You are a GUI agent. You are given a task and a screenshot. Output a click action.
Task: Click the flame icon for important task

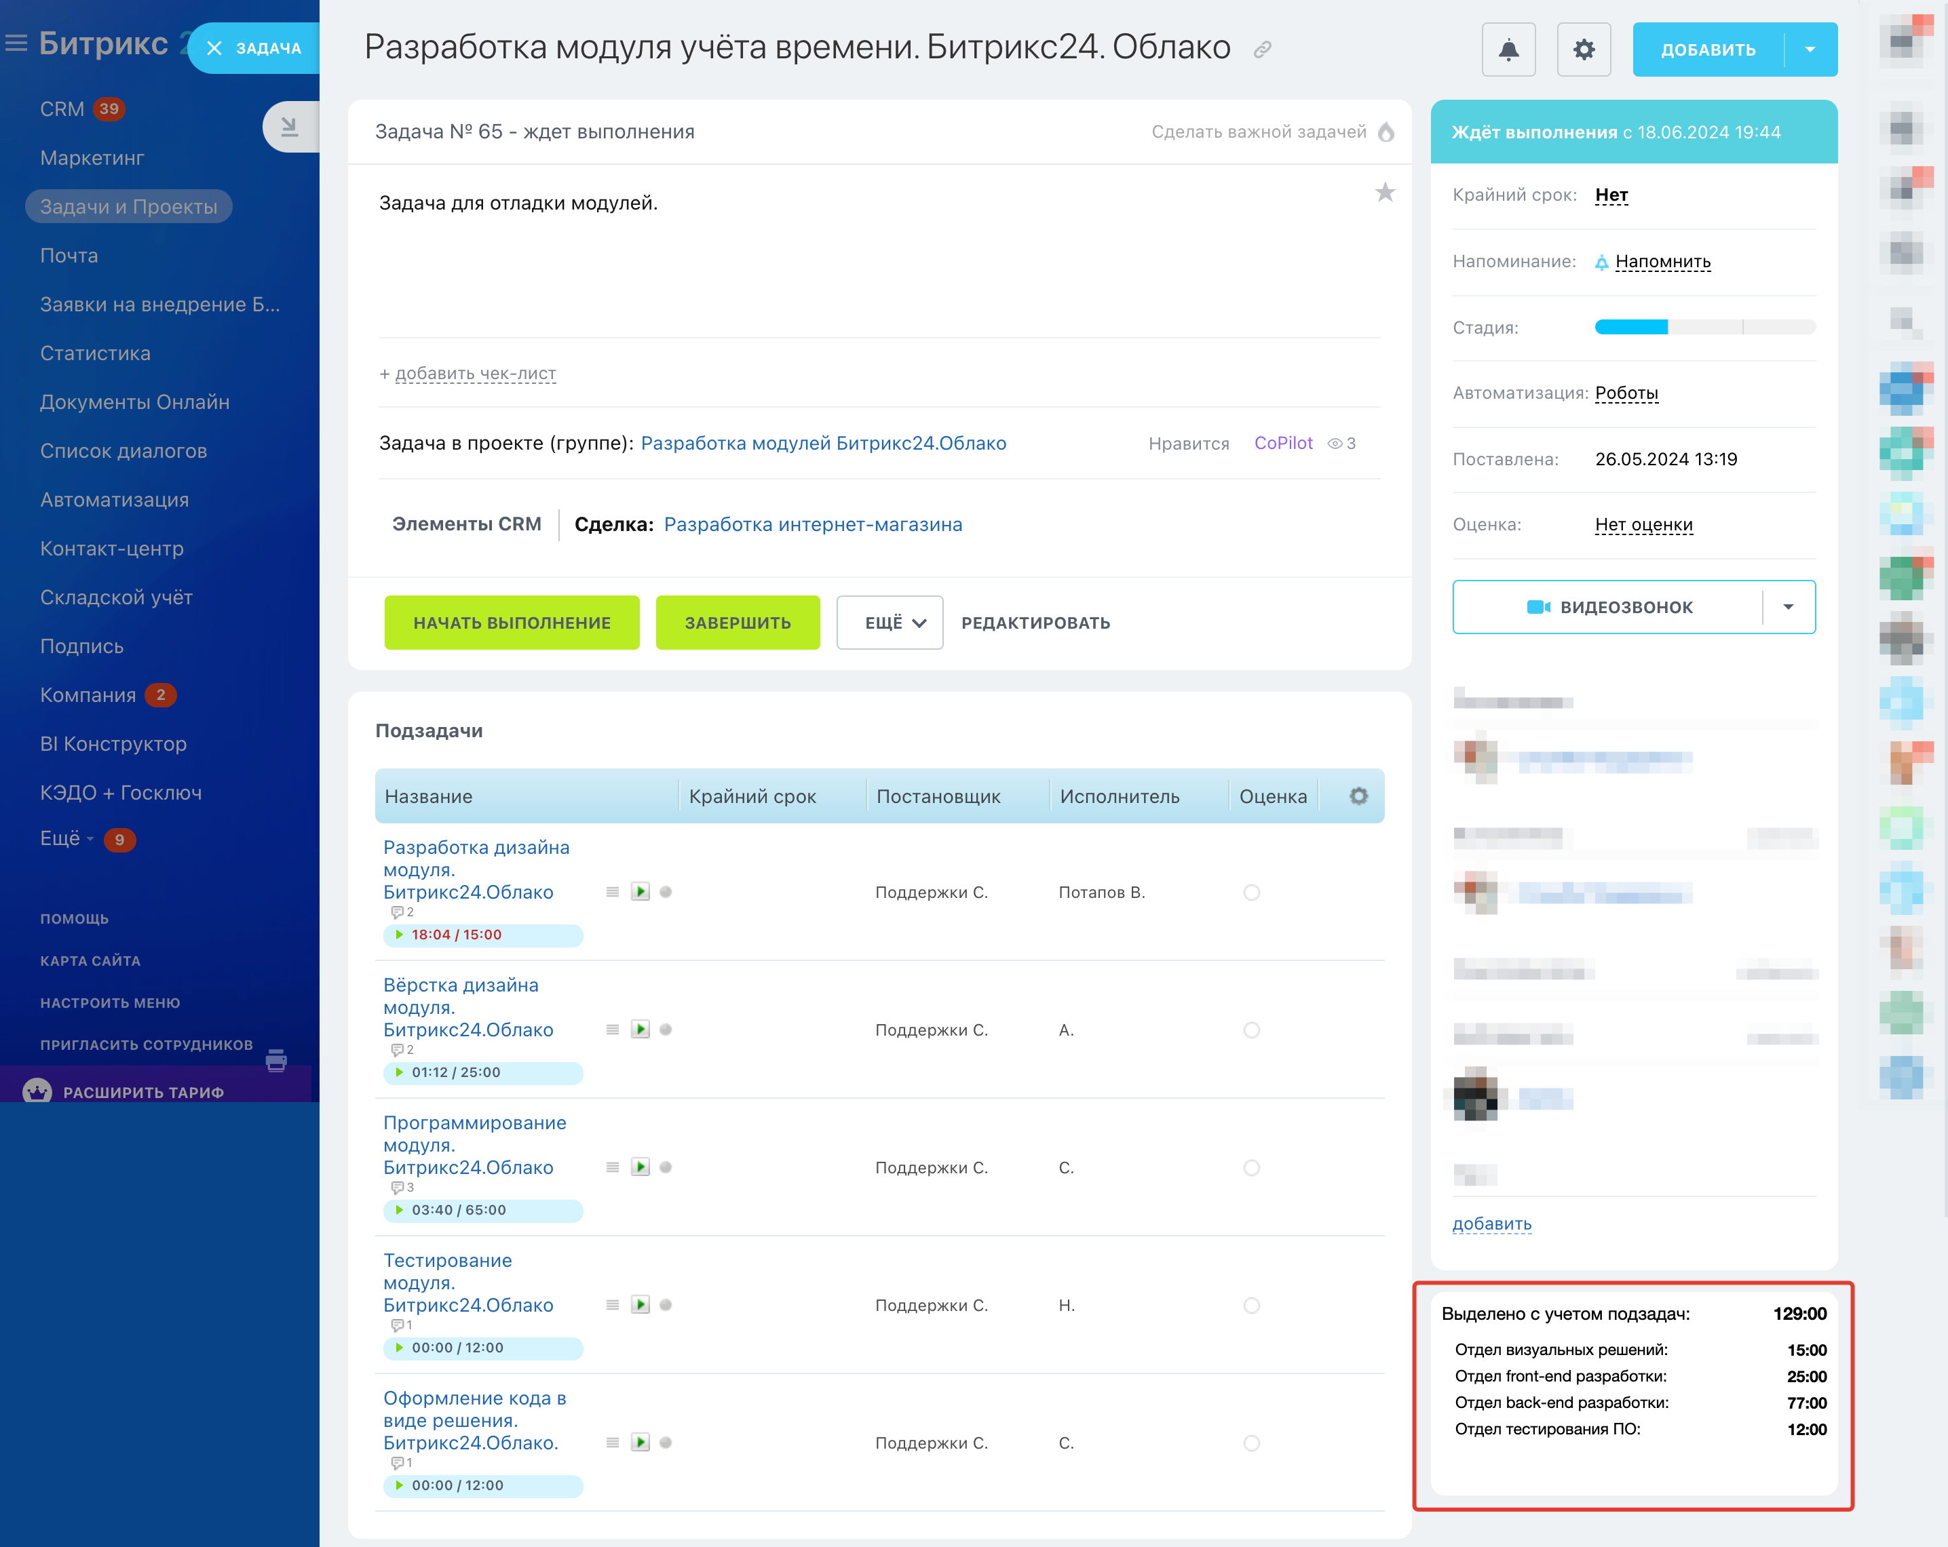point(1385,133)
